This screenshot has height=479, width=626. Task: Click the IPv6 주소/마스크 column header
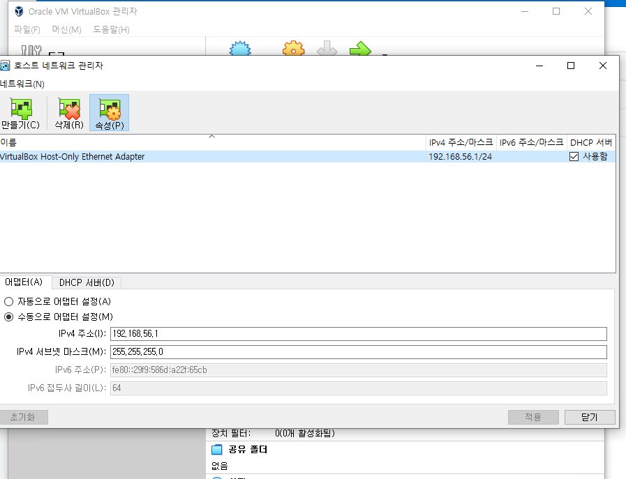tap(531, 143)
